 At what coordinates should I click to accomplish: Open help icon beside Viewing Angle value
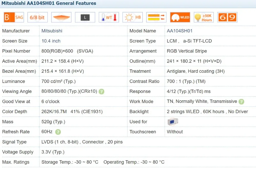pyautogui.click(x=101, y=92)
